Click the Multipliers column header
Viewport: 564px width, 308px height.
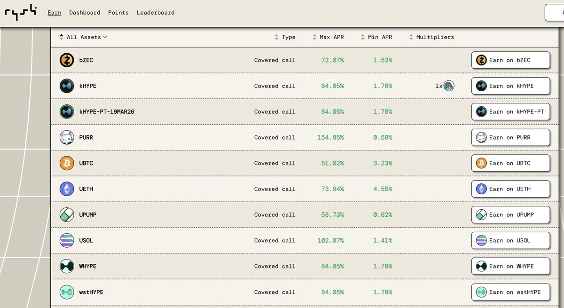point(435,37)
